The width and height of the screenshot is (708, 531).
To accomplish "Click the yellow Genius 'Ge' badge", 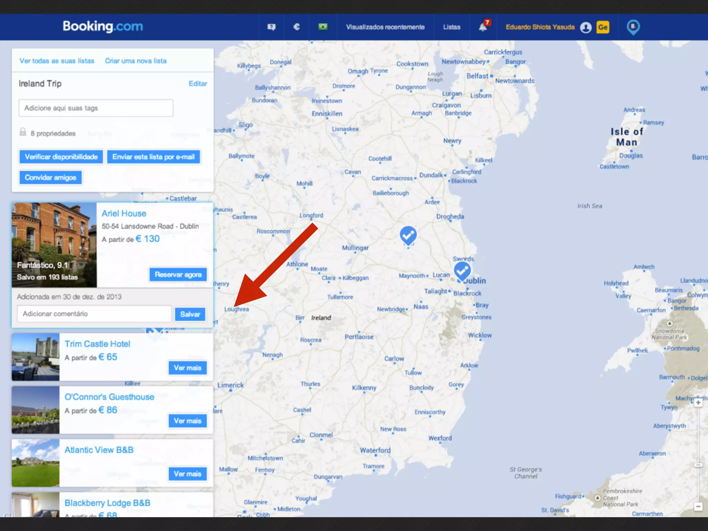I will pos(603,27).
